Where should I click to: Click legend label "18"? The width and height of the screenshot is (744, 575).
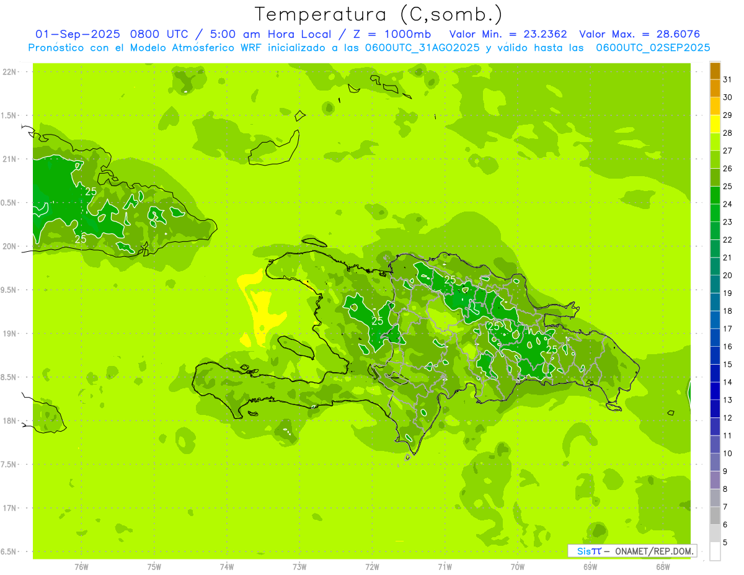728,311
